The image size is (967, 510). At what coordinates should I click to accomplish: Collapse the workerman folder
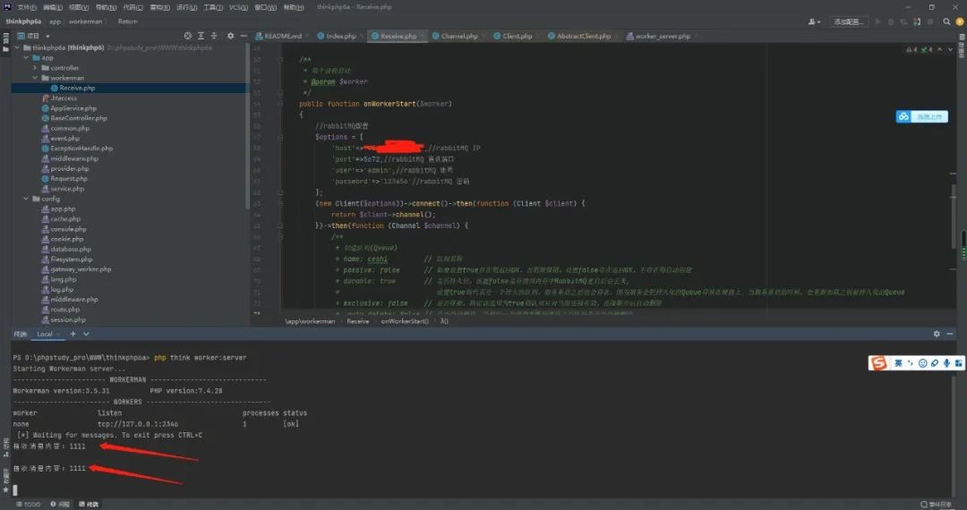(35, 78)
